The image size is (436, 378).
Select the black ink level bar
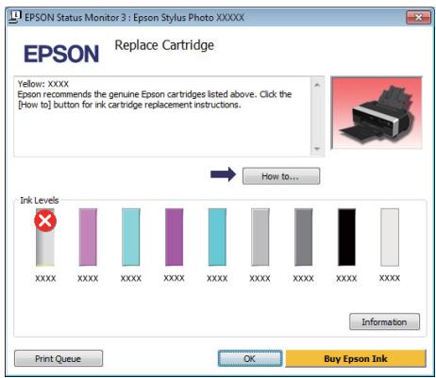pos(346,237)
